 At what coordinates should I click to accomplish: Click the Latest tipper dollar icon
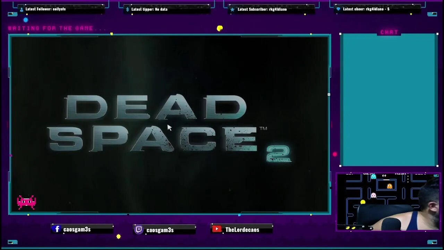(127, 9)
